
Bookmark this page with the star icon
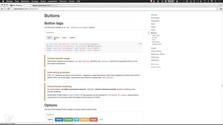[x=217, y=9]
